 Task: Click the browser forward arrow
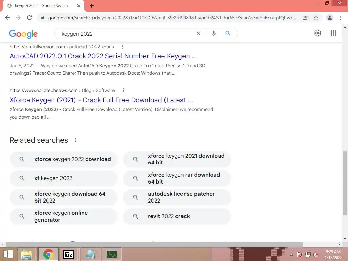coord(18,18)
